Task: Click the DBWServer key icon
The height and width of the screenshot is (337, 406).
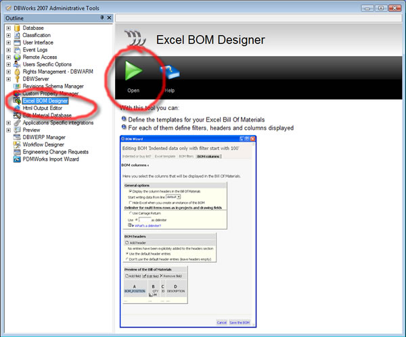Action: [x=17, y=79]
